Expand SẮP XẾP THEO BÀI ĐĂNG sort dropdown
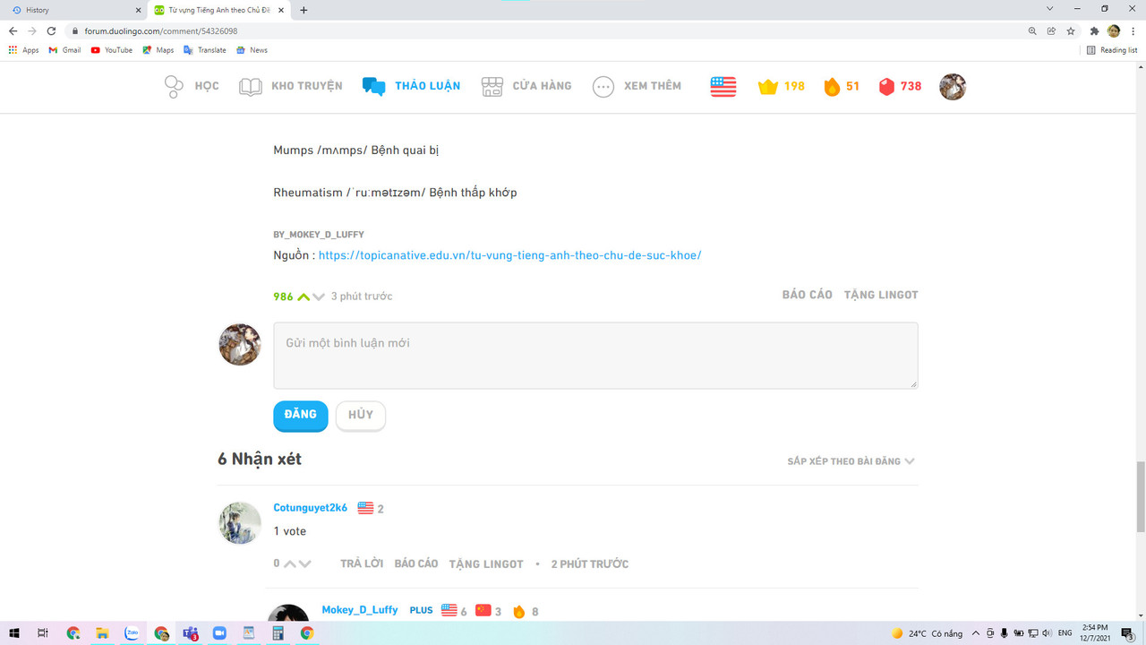The width and height of the screenshot is (1146, 645). pos(851,461)
